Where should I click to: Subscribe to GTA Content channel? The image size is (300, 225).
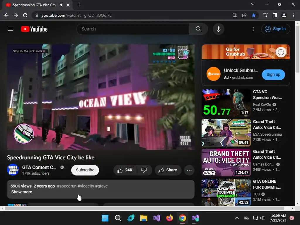tap(85, 170)
